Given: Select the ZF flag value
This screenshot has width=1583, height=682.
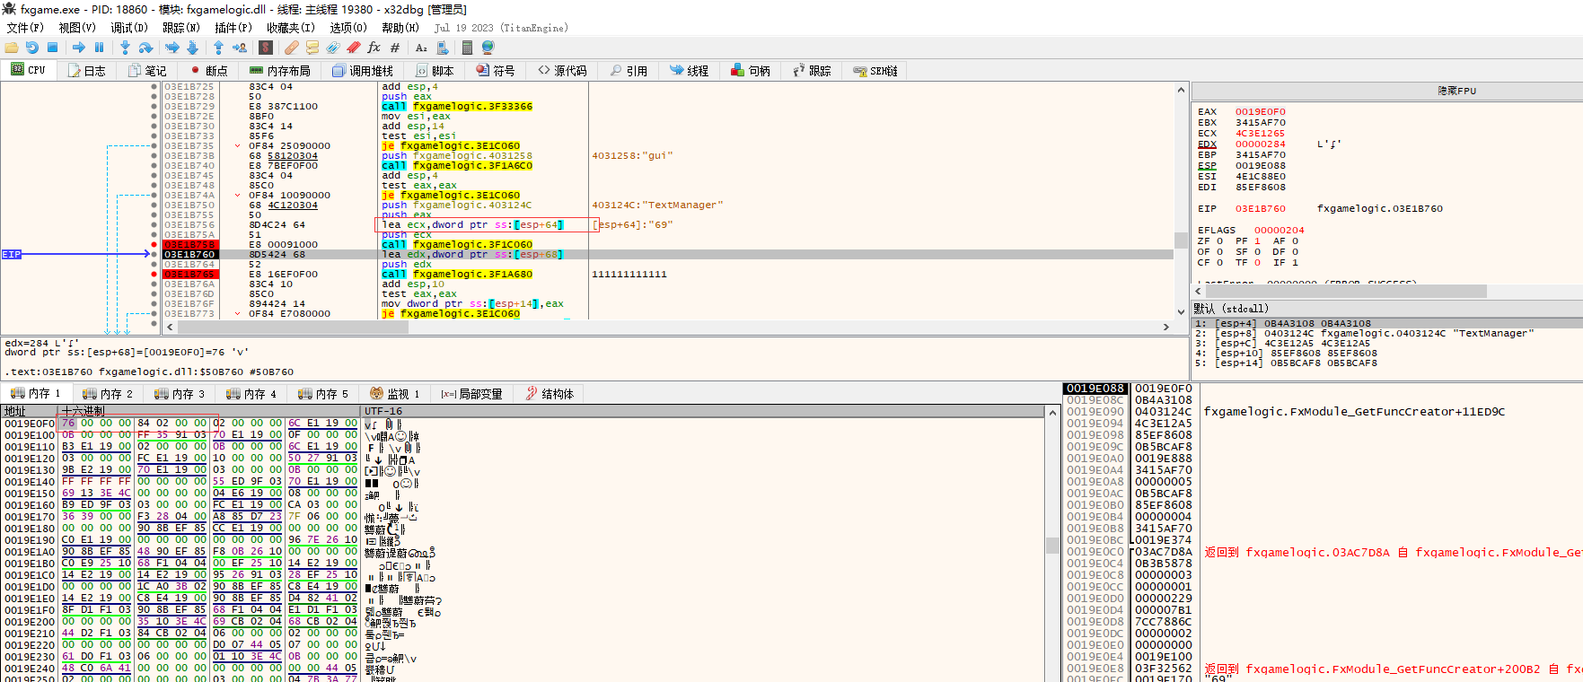Looking at the screenshot, I should (x=1219, y=241).
